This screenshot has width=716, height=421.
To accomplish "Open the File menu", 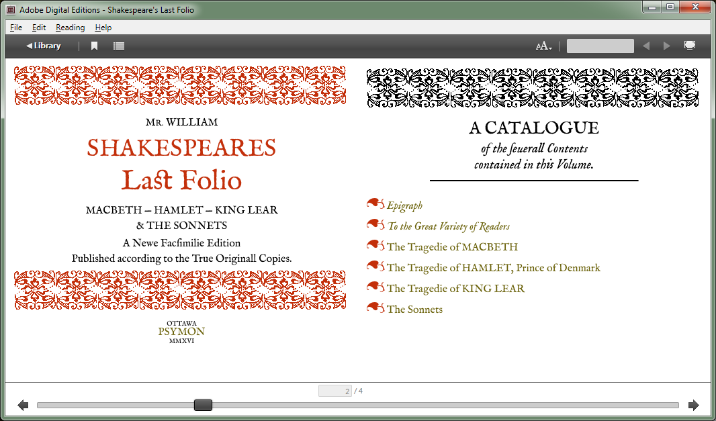I will coord(16,28).
